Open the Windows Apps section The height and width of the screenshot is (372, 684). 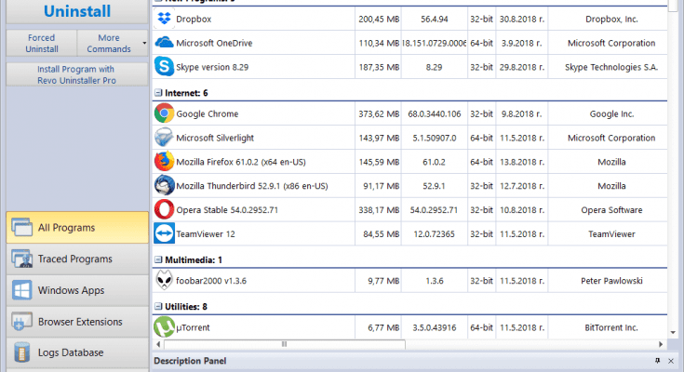tap(76, 290)
